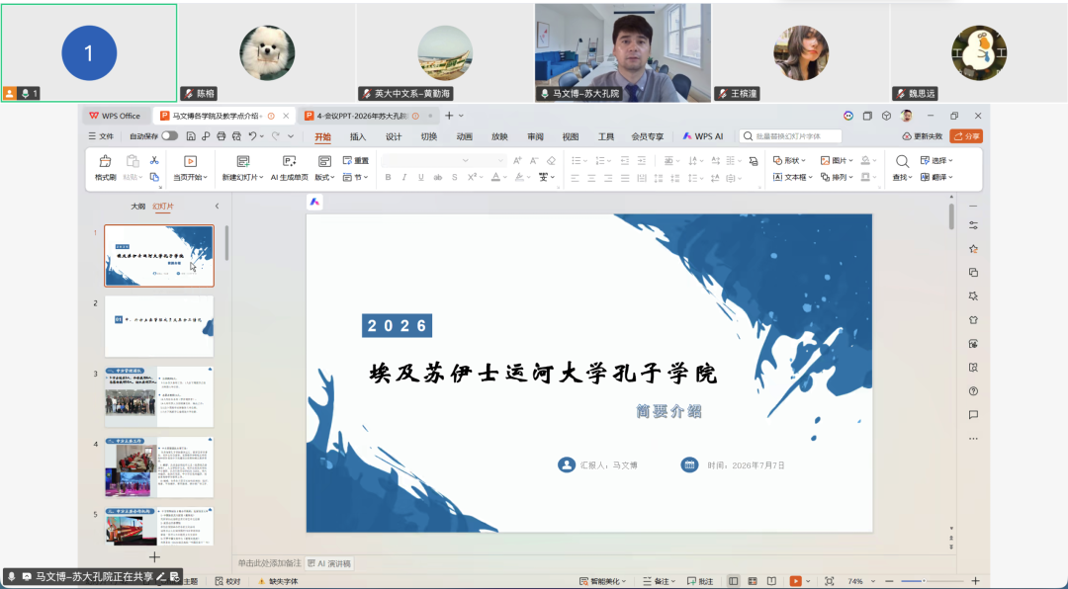The image size is (1068, 589).
Task: Toggle the 自动保存 autosave switch
Action: tap(170, 136)
